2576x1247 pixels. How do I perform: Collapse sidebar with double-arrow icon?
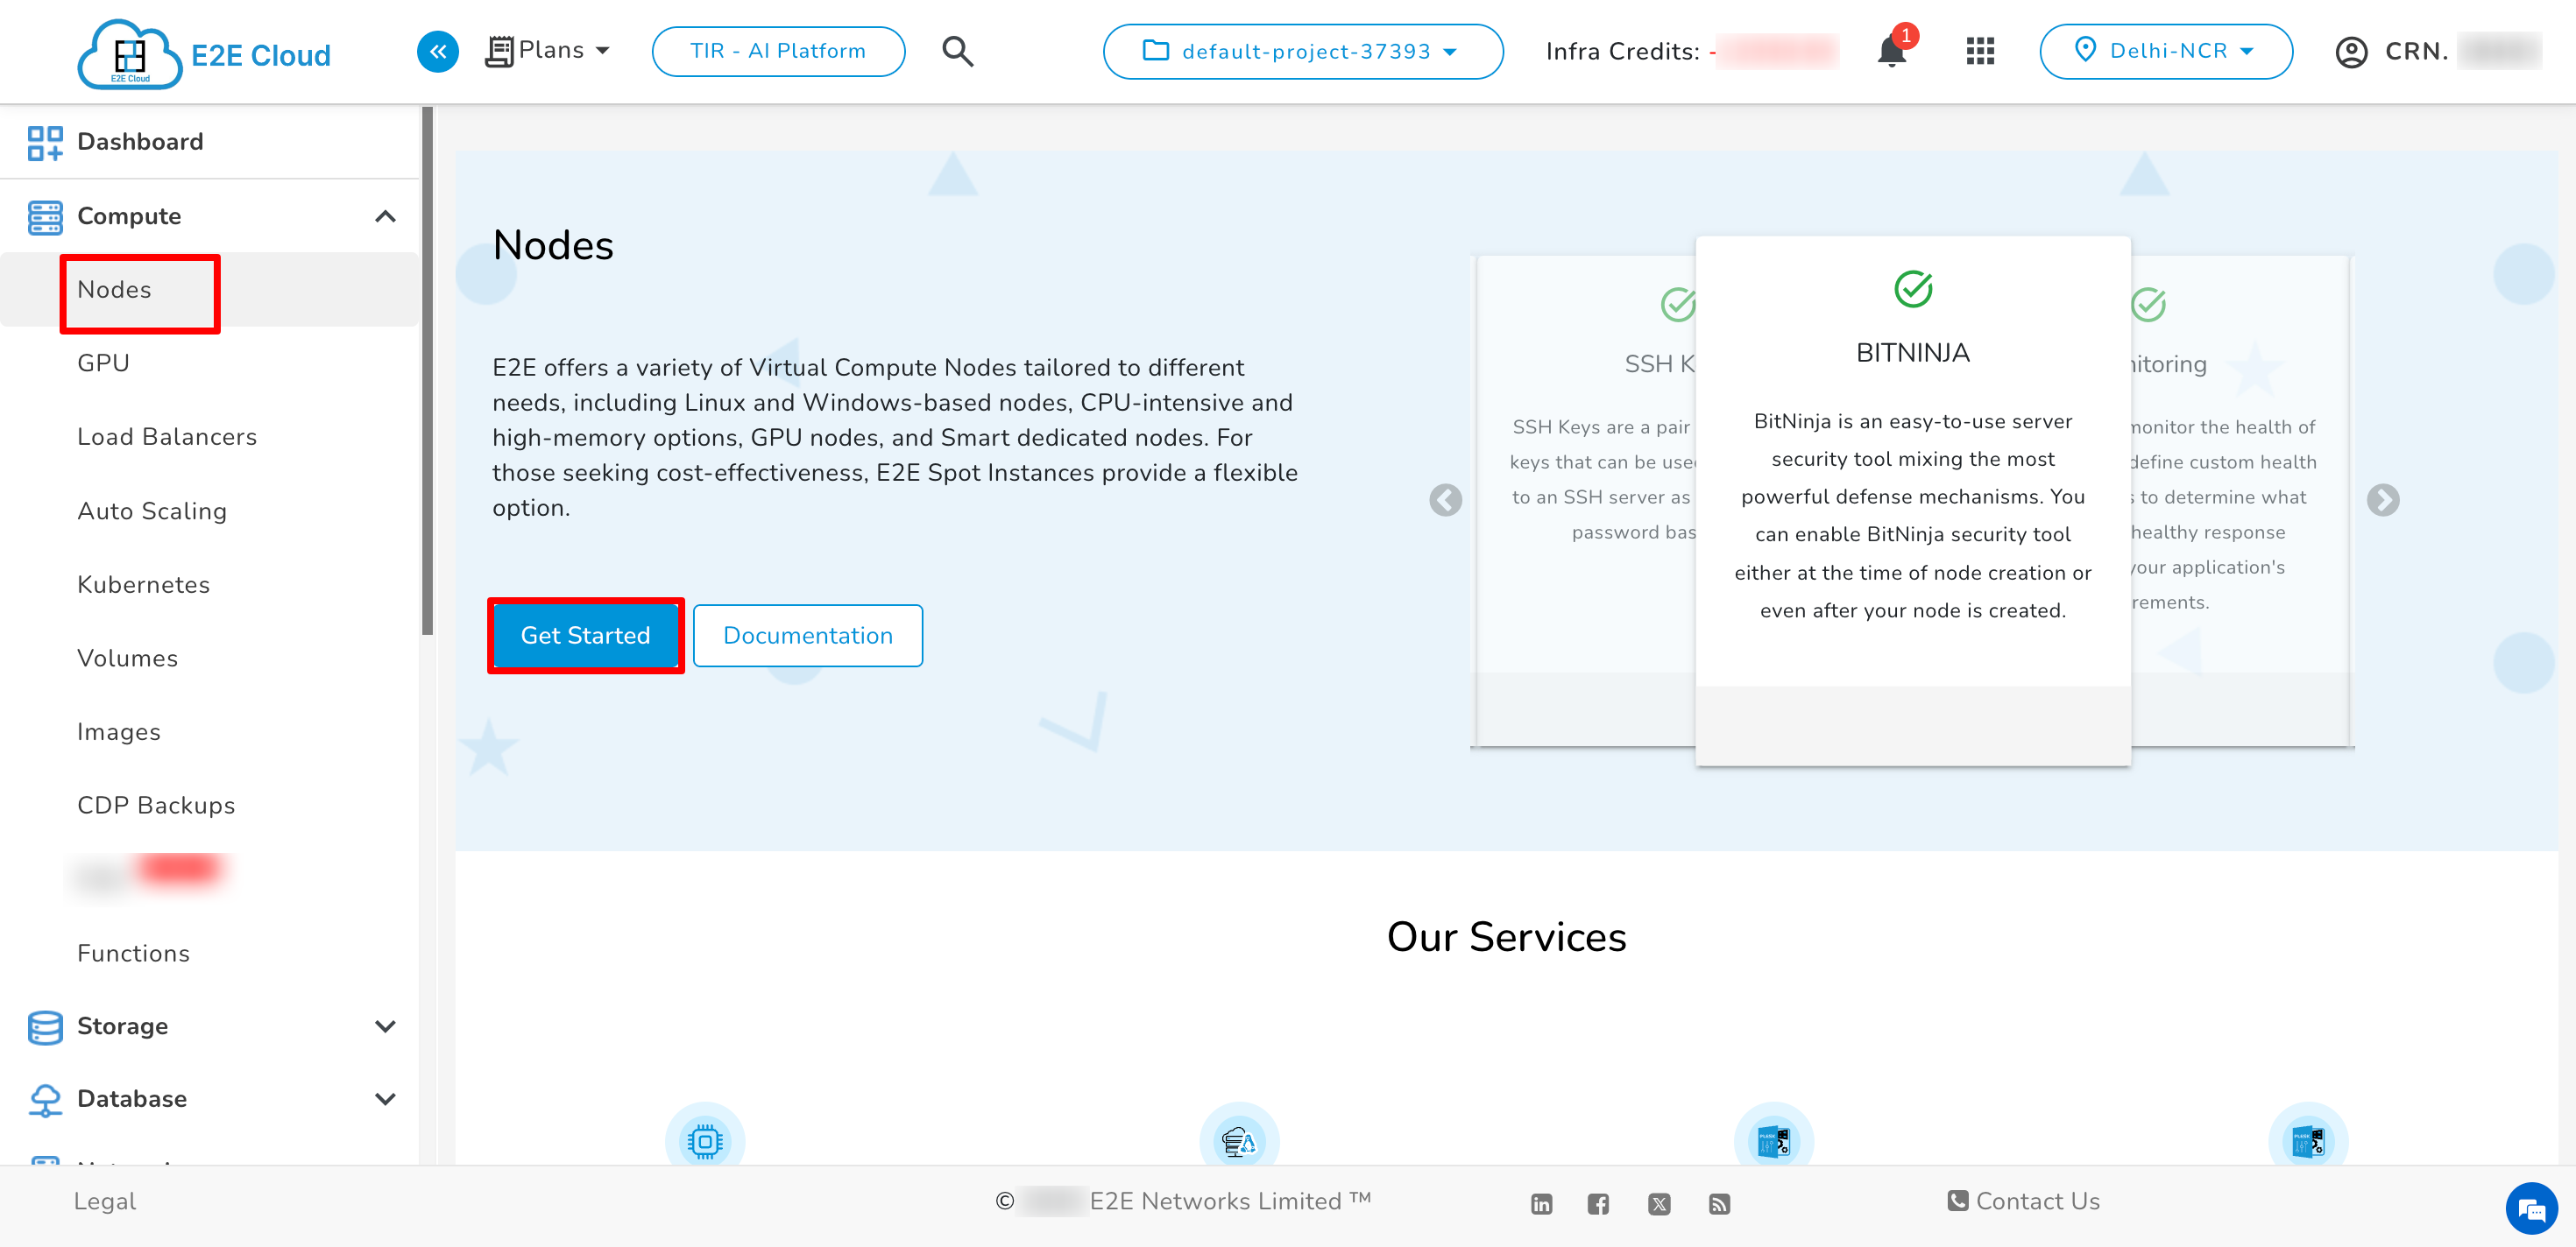click(x=437, y=51)
